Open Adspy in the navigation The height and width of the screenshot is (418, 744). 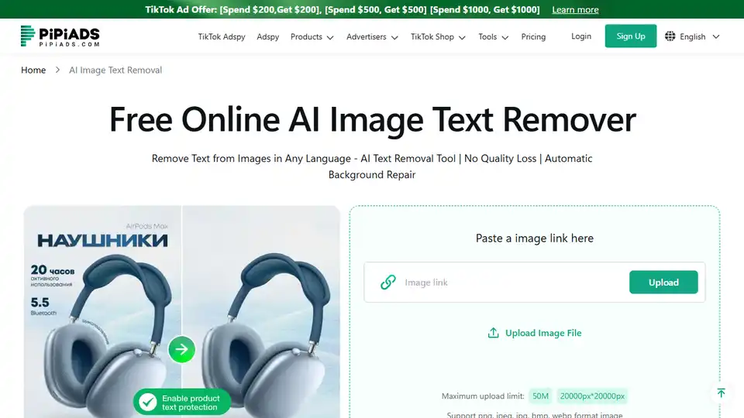(x=267, y=36)
